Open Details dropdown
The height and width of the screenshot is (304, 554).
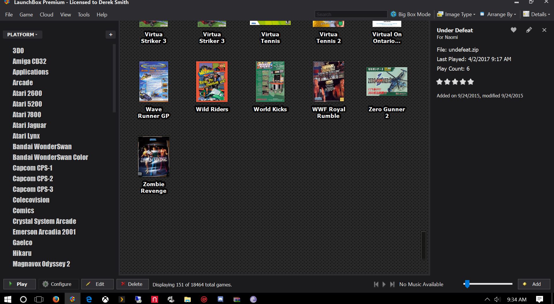click(537, 14)
